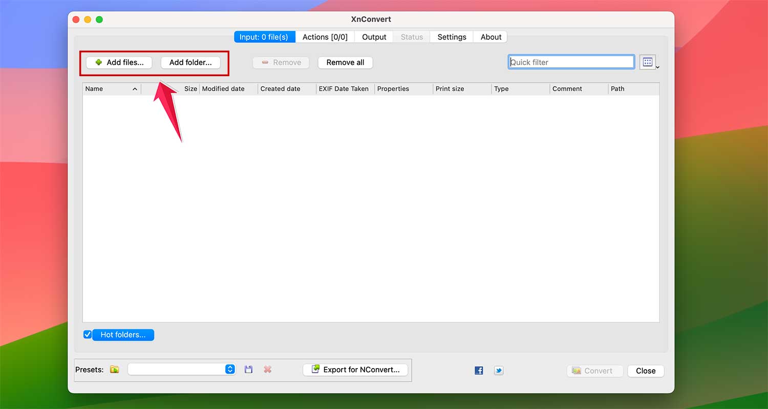Open XnConvert's Facebook page icon
This screenshot has width=768, height=409.
tap(478, 370)
